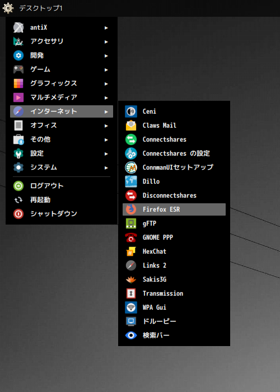Open the Claws Mail envelope icon
280x392 pixels.
tap(131, 125)
